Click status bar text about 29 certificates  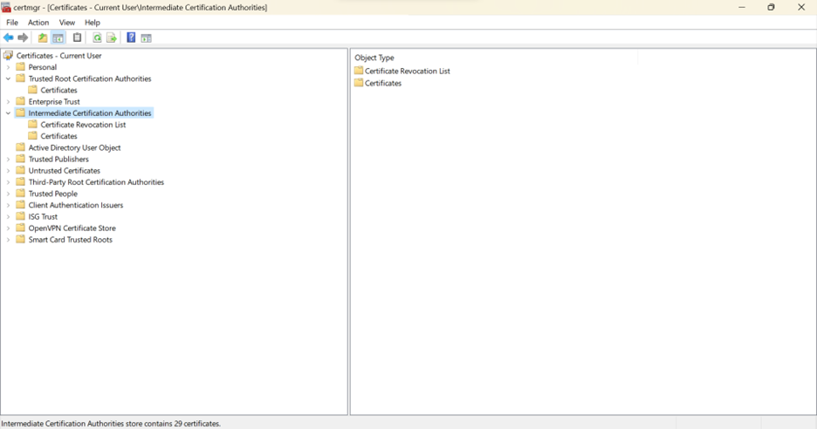pyautogui.click(x=111, y=423)
